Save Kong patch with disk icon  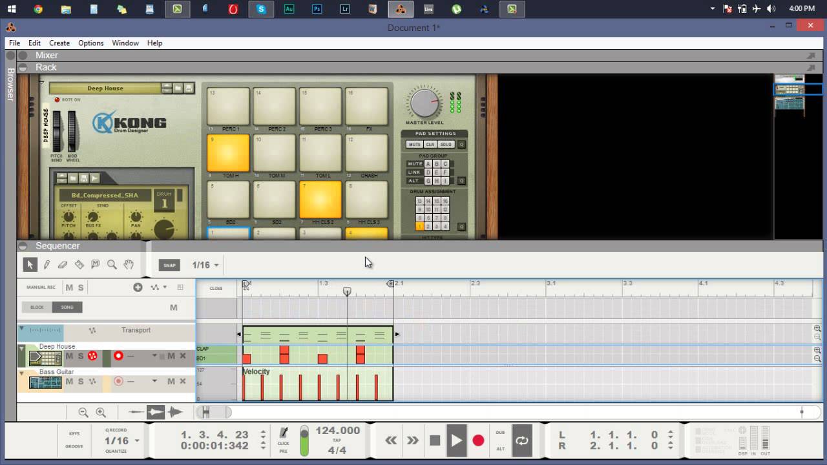pyautogui.click(x=189, y=88)
